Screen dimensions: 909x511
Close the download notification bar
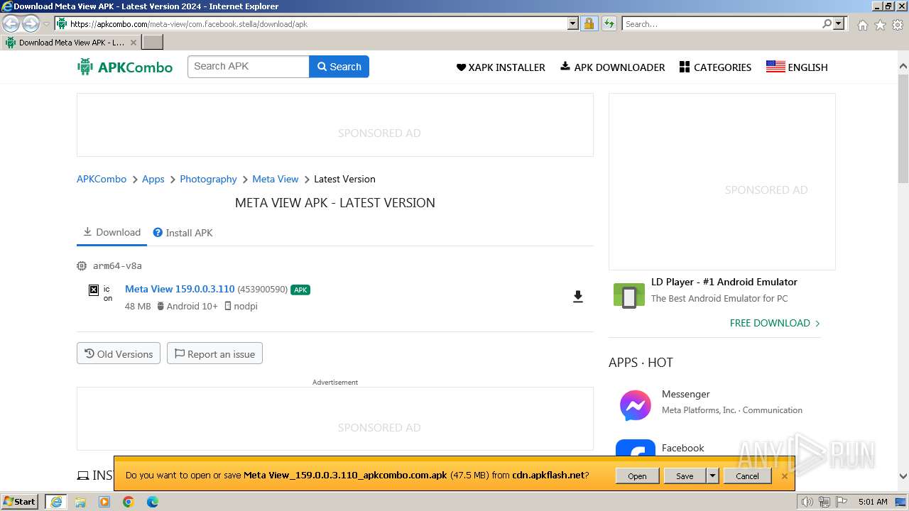pyautogui.click(x=785, y=476)
